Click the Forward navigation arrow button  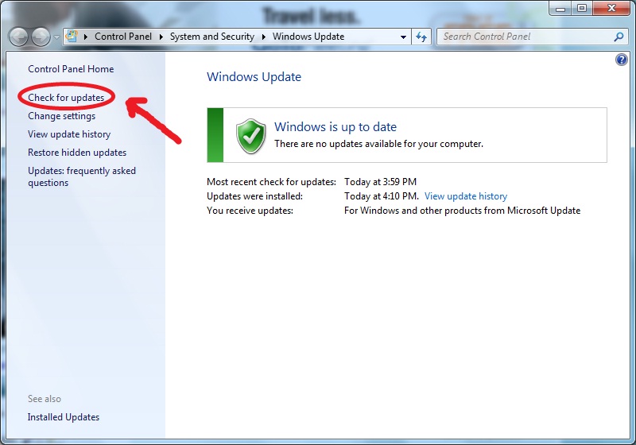pyautogui.click(x=41, y=37)
